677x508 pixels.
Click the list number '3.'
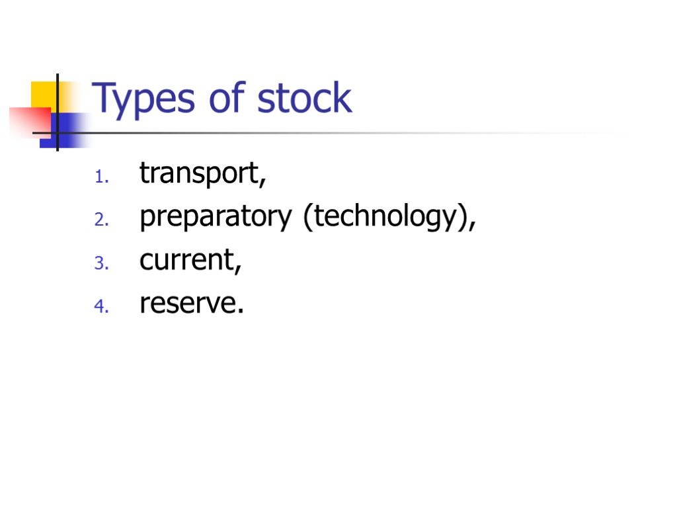(100, 263)
